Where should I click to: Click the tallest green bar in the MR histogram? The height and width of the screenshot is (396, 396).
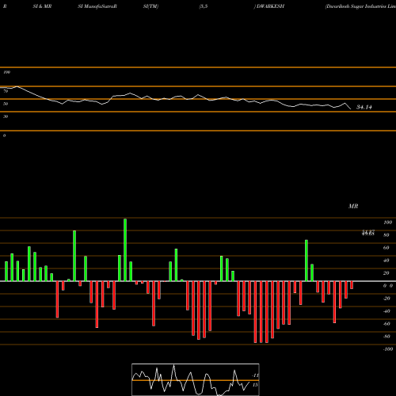click(x=125, y=249)
